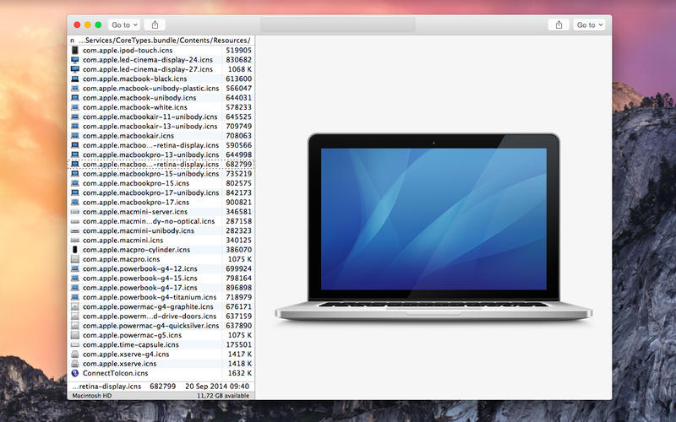The height and width of the screenshot is (422, 676).
Task: Click the 900821 size value
Action: tap(239, 202)
